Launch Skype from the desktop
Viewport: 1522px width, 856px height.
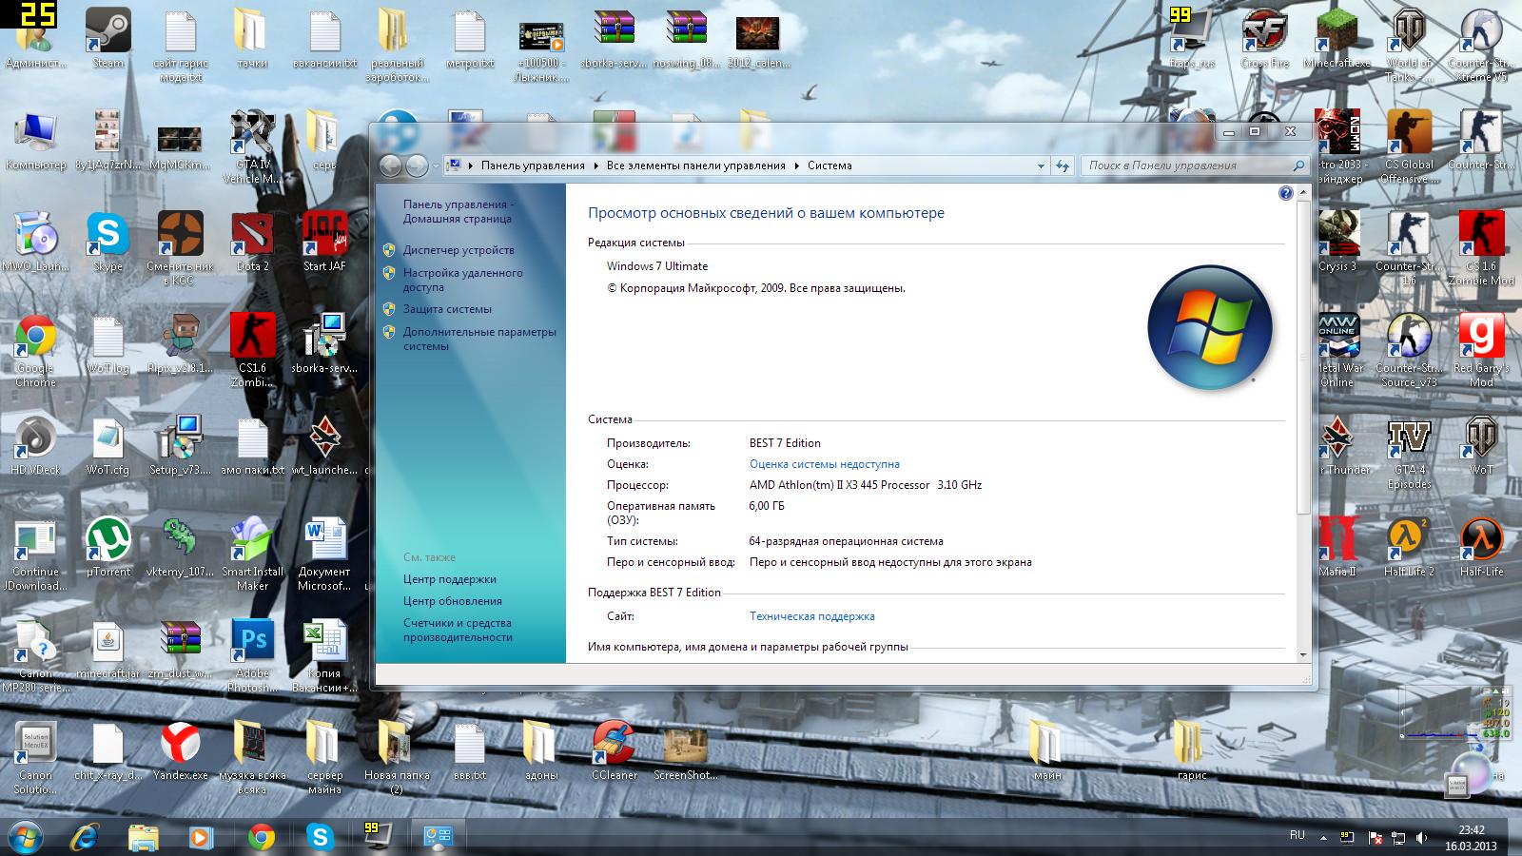tap(107, 242)
